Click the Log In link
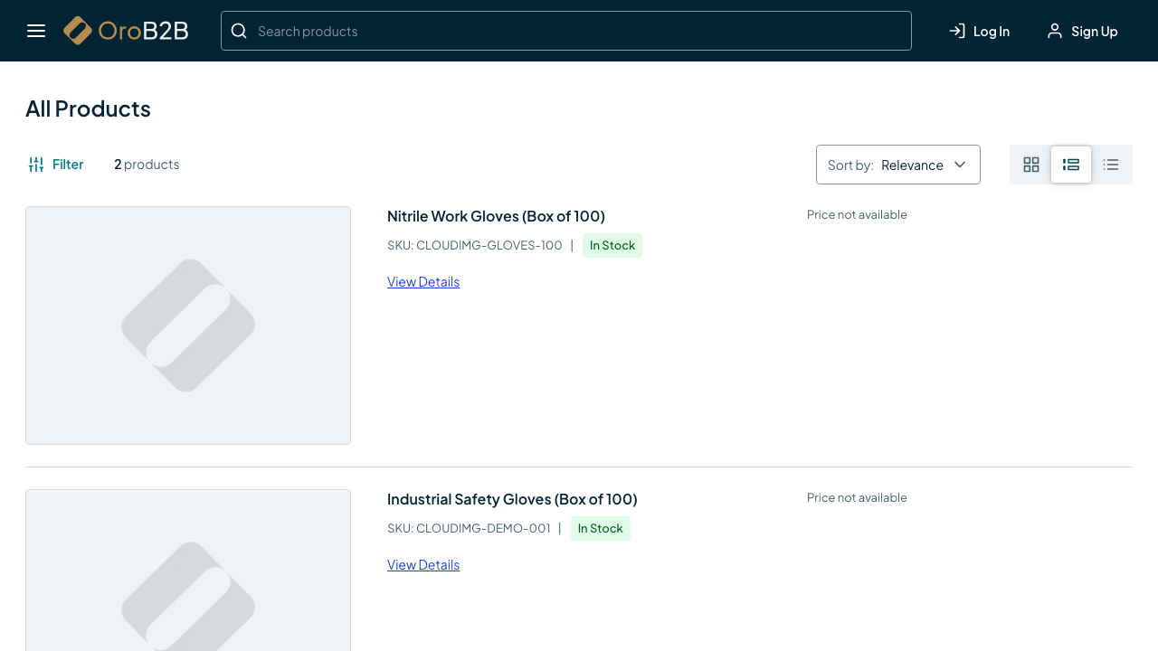The width and height of the screenshot is (1158, 651). [979, 31]
